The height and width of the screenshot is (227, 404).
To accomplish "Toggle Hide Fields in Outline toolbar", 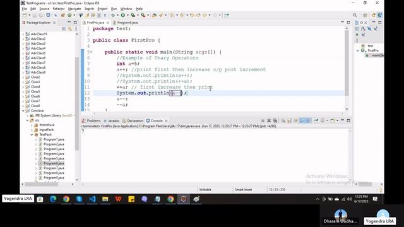I will [369, 28].
